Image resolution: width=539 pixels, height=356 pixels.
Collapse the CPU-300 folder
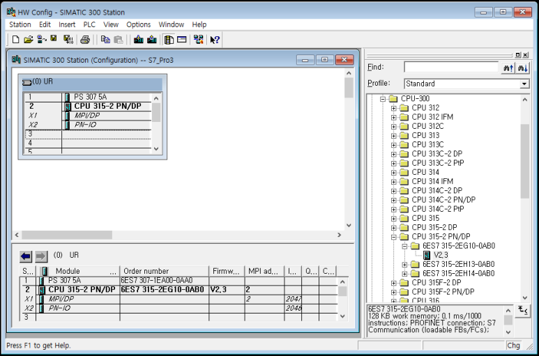pyautogui.click(x=383, y=99)
